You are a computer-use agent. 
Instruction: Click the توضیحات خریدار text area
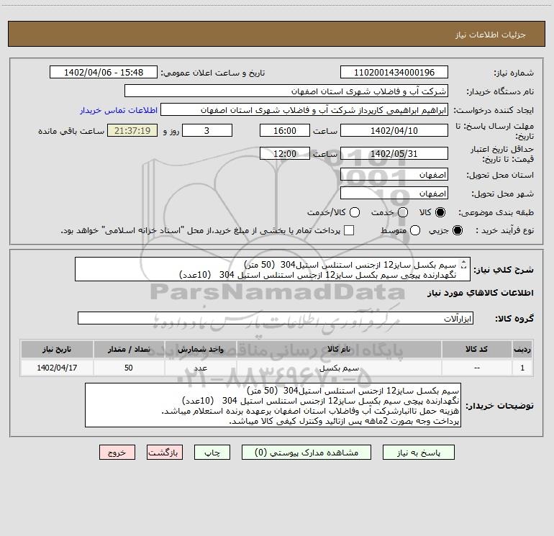point(273,405)
